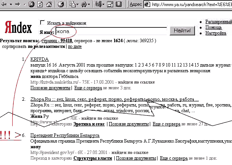Open the Zhopa.Ru result title link
Image resolution: width=232 pixels, height=165 pixels.
click(x=115, y=99)
